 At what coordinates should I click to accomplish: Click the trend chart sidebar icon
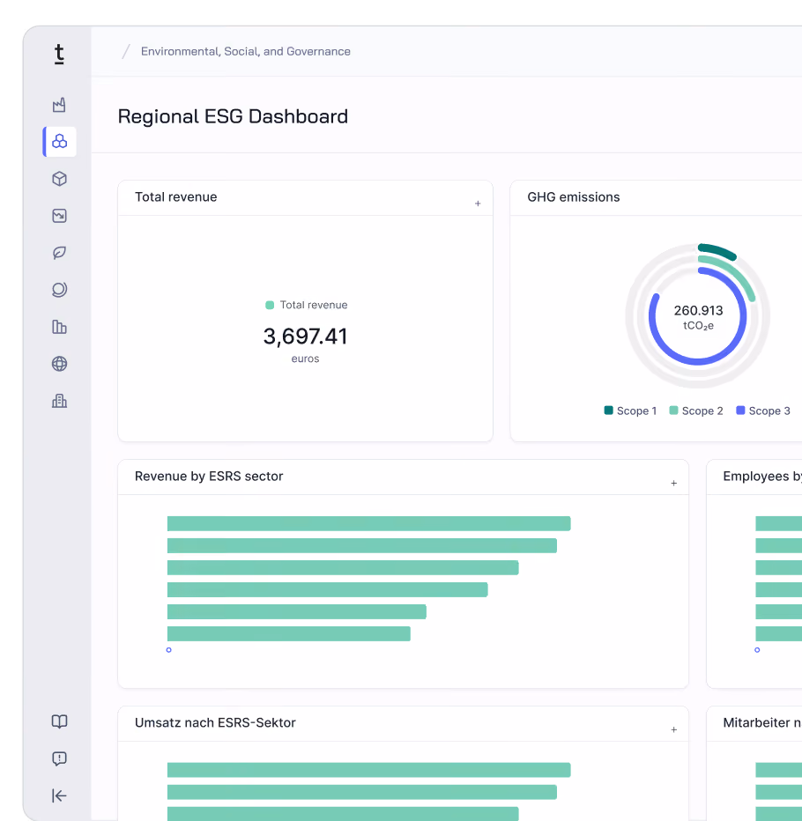59,216
